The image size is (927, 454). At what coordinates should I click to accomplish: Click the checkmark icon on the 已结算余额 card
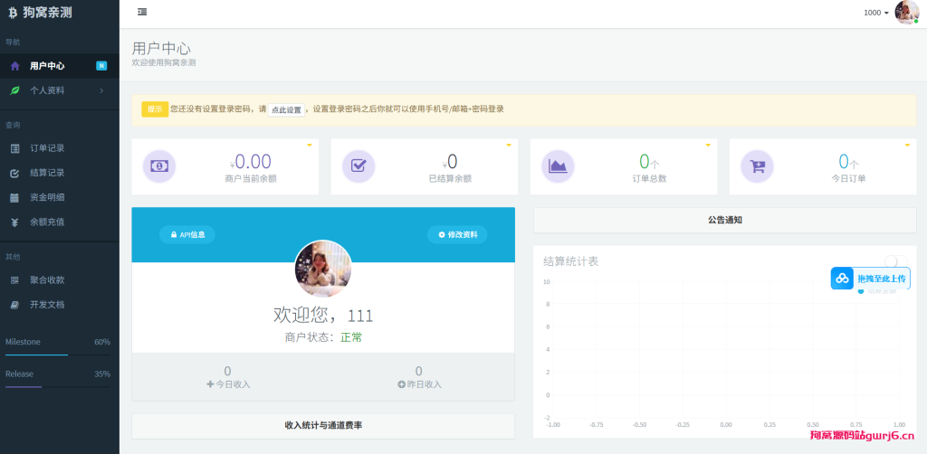[358, 166]
